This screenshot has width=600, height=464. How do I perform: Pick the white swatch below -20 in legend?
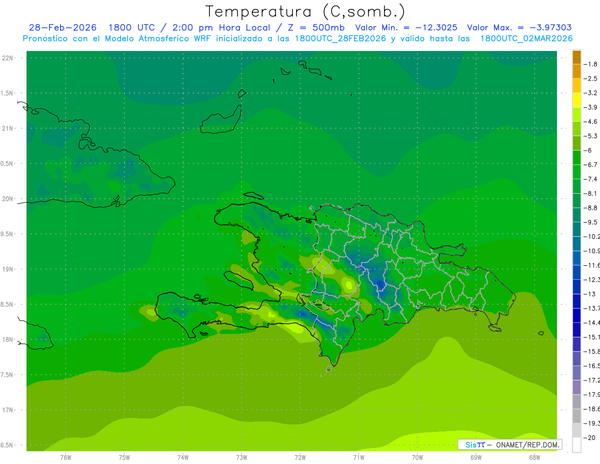click(576, 445)
